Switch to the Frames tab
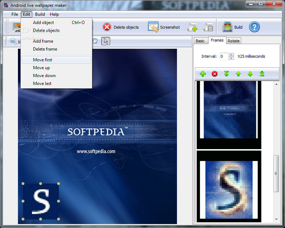This screenshot has width=285, height=228. (217, 40)
